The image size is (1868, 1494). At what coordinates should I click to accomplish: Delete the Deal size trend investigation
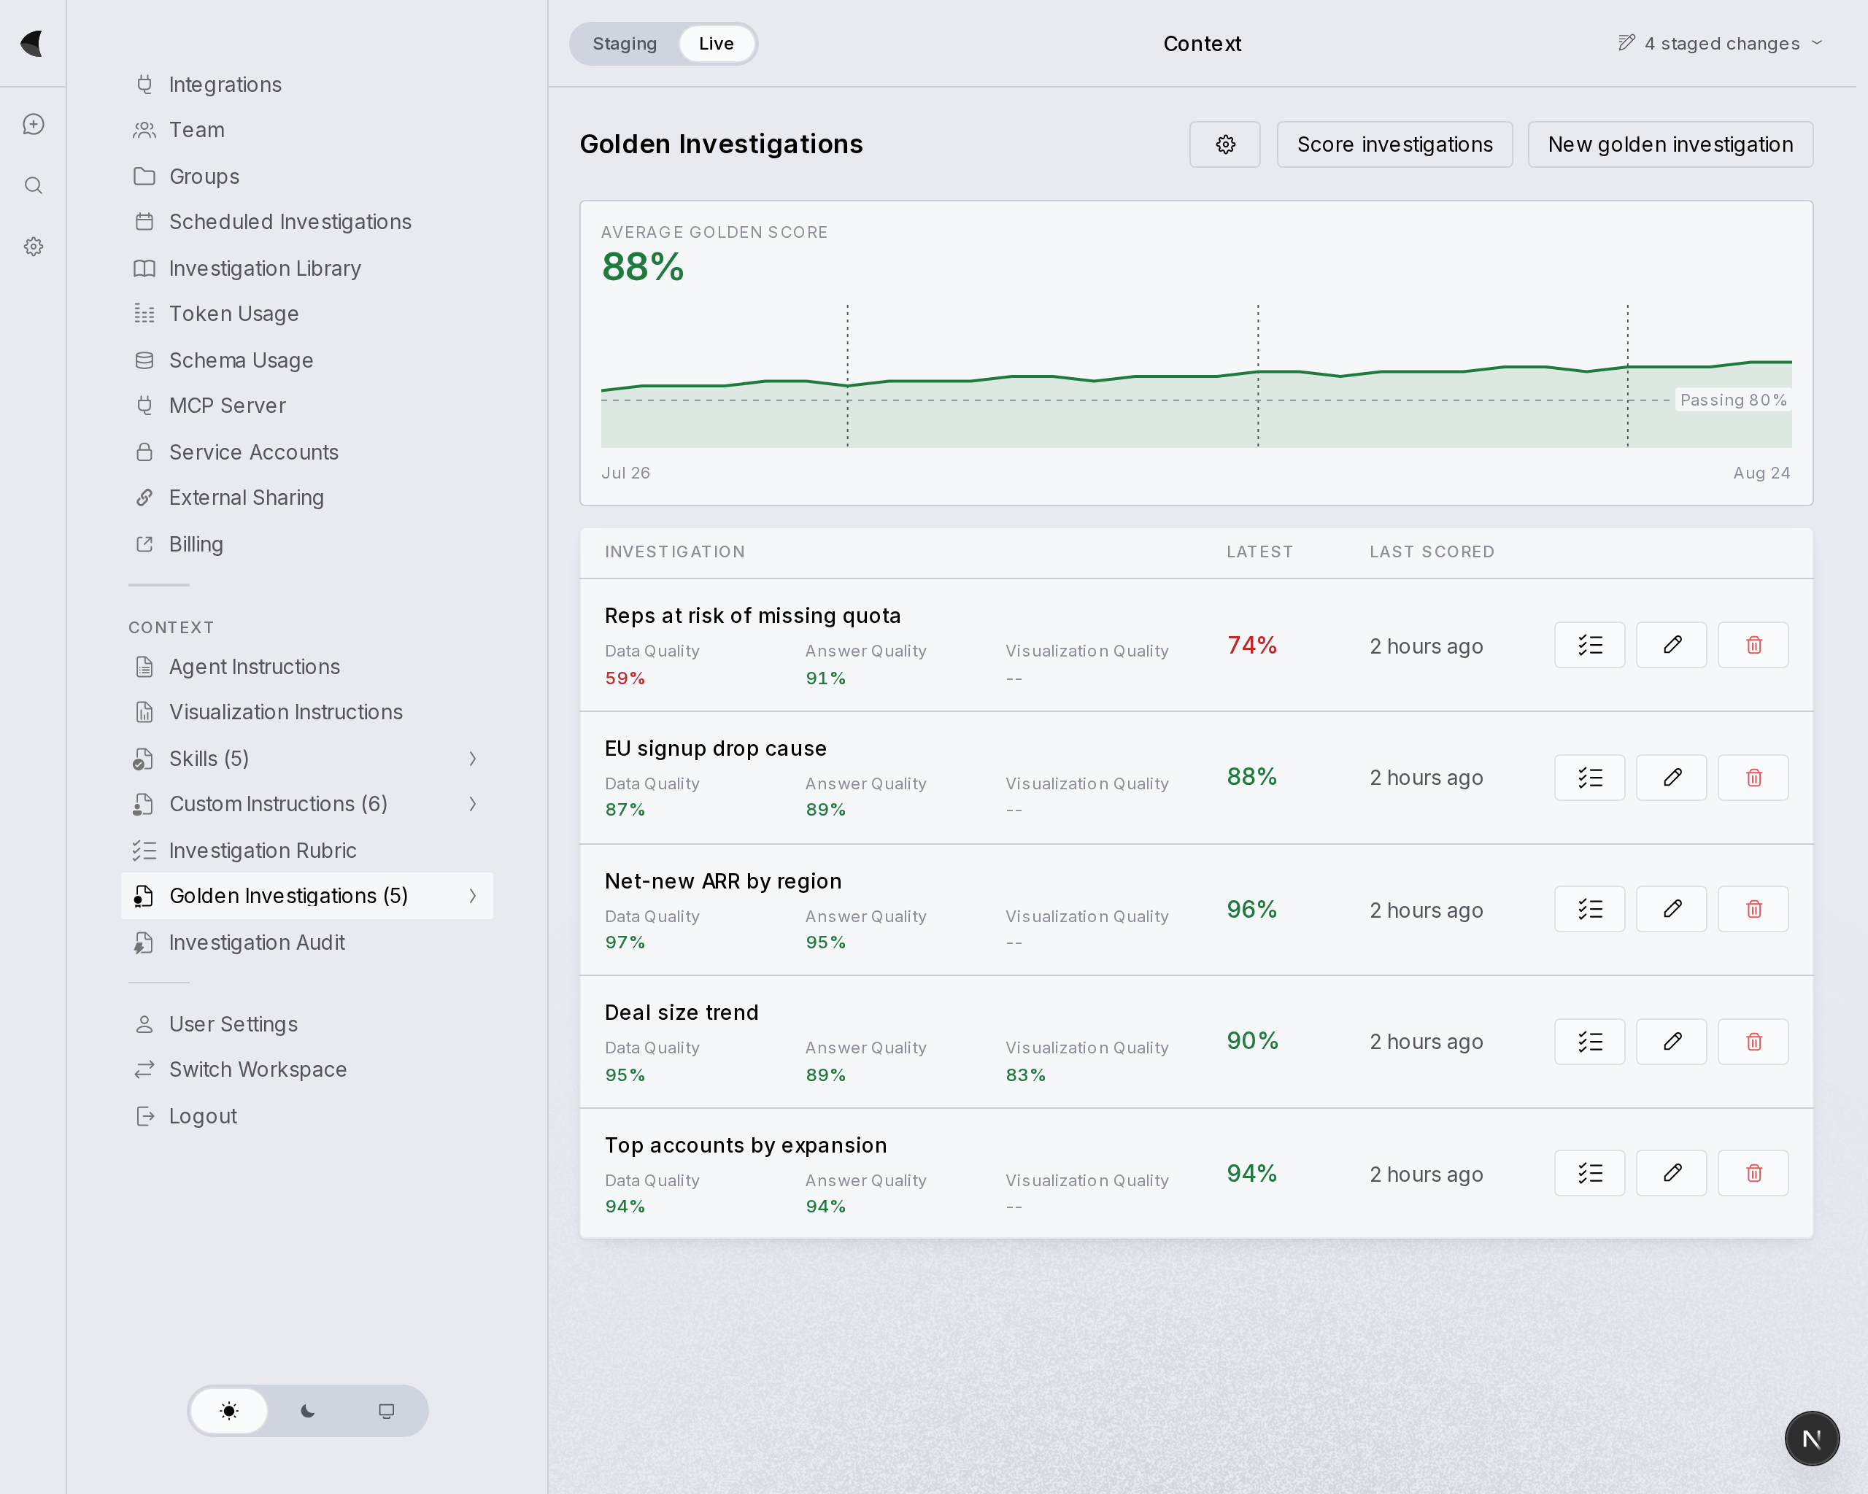click(x=1753, y=1042)
